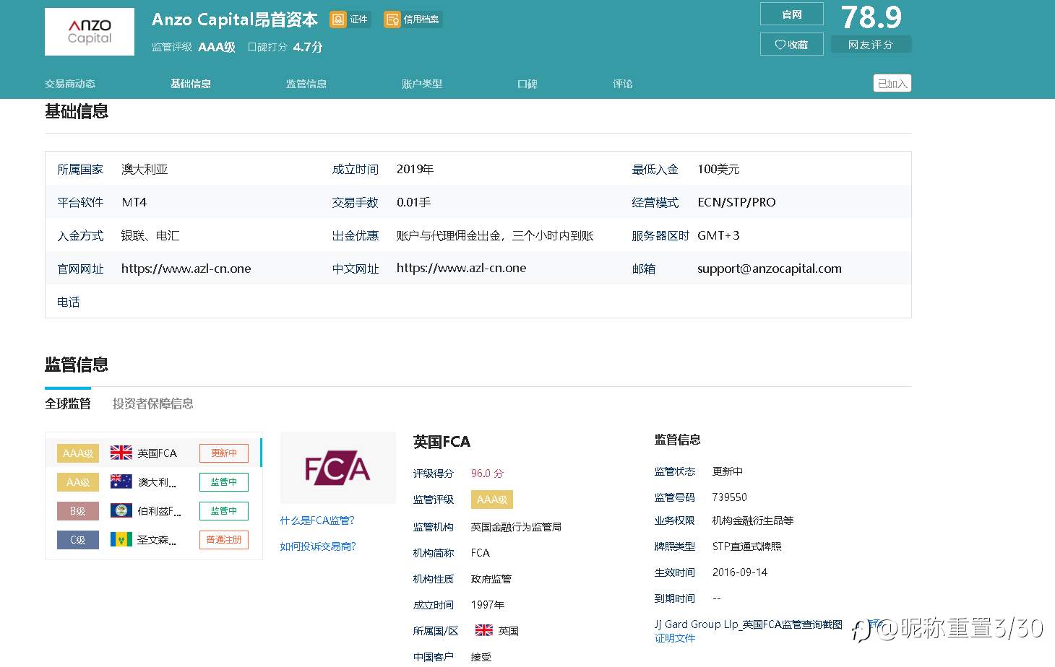Go to the 交易商动态 tab

pos(70,84)
